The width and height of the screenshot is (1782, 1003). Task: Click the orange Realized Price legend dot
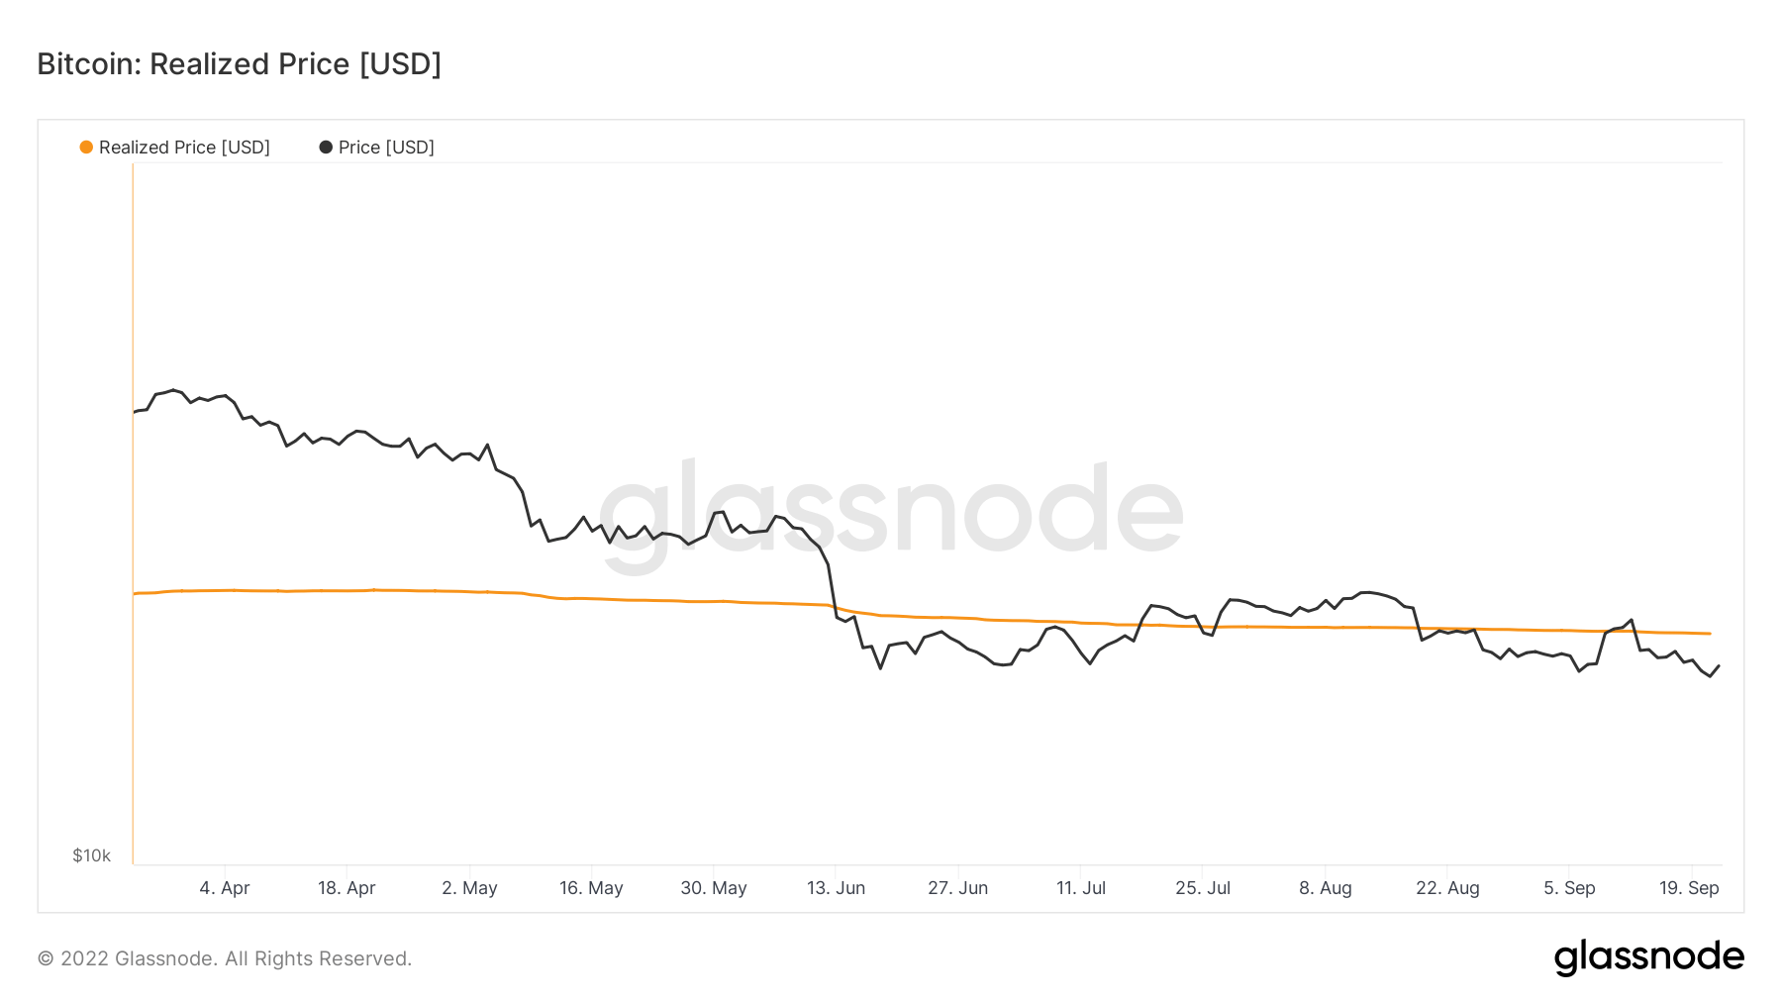click(86, 148)
